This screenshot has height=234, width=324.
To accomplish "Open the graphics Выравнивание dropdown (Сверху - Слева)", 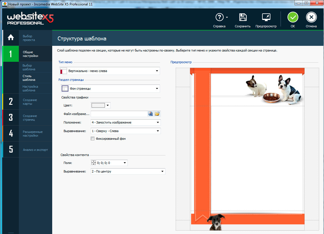I will (x=125, y=131).
